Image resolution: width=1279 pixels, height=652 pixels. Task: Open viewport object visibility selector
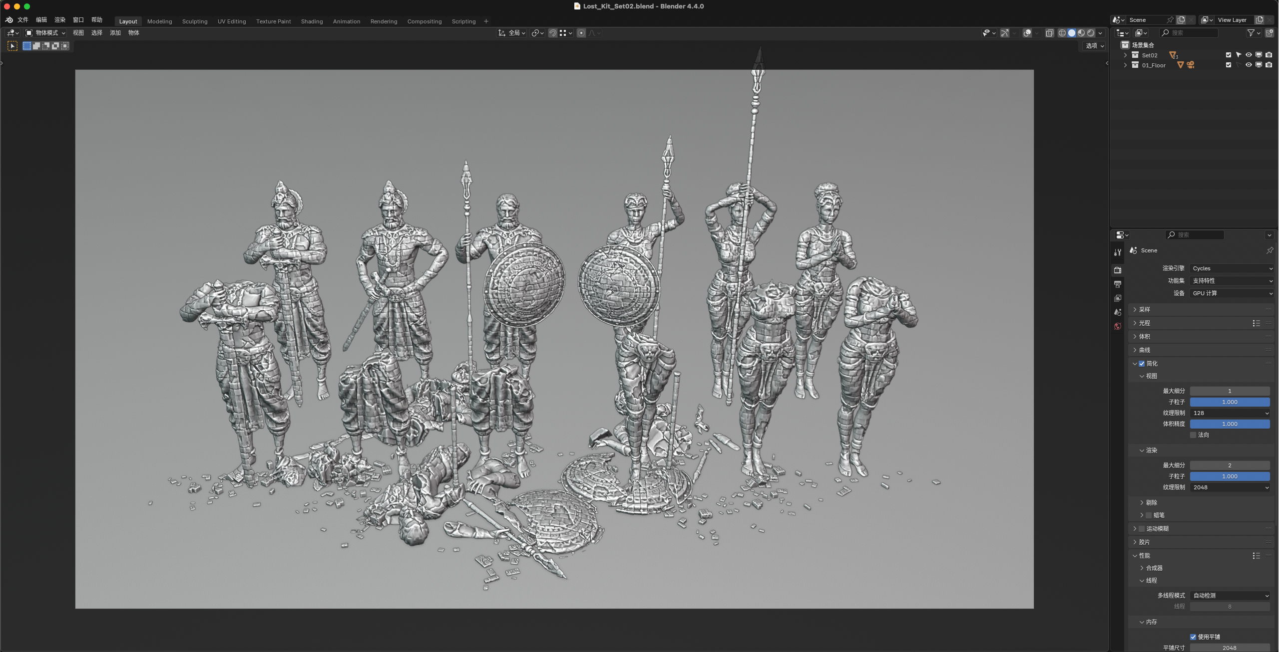click(989, 33)
